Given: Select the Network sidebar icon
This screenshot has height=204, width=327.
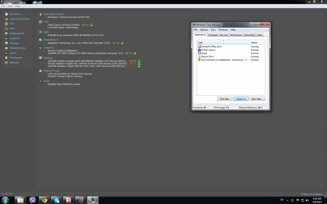Looking at the screenshot, I should (x=6, y=63).
